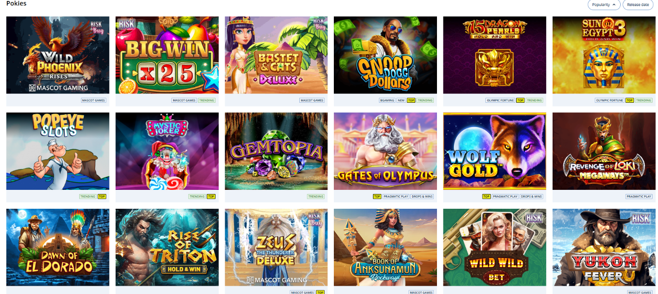
Task: Launch the Big Win x25 pokie
Action: pyautogui.click(x=167, y=55)
